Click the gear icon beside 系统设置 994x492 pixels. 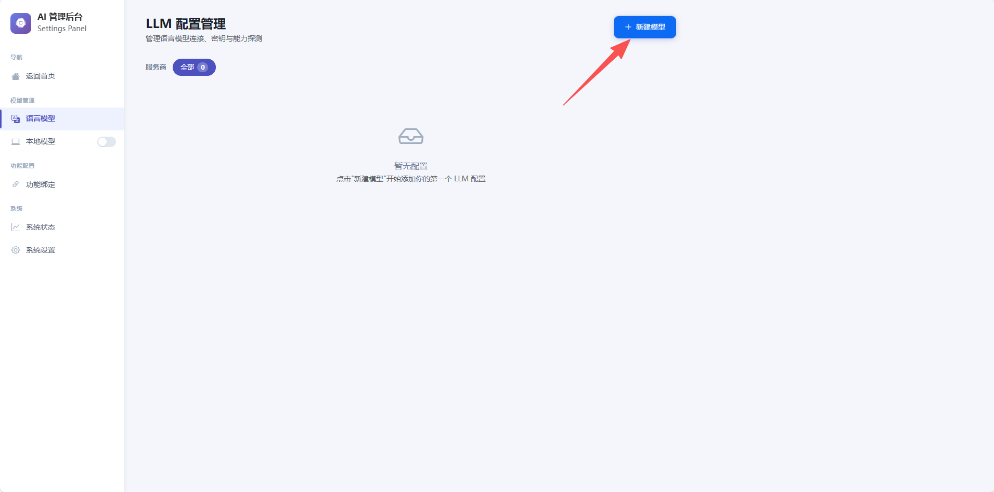tap(16, 250)
